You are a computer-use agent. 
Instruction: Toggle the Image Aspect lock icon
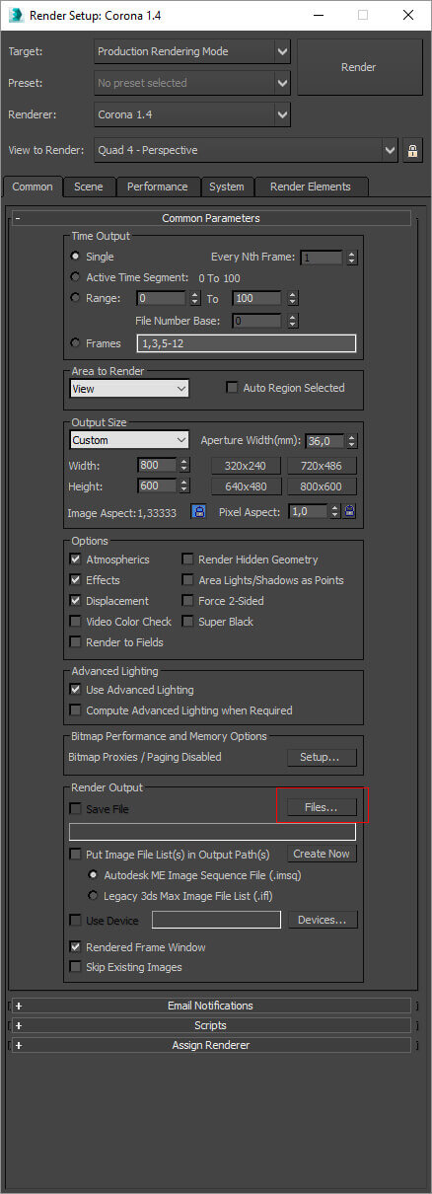click(199, 511)
